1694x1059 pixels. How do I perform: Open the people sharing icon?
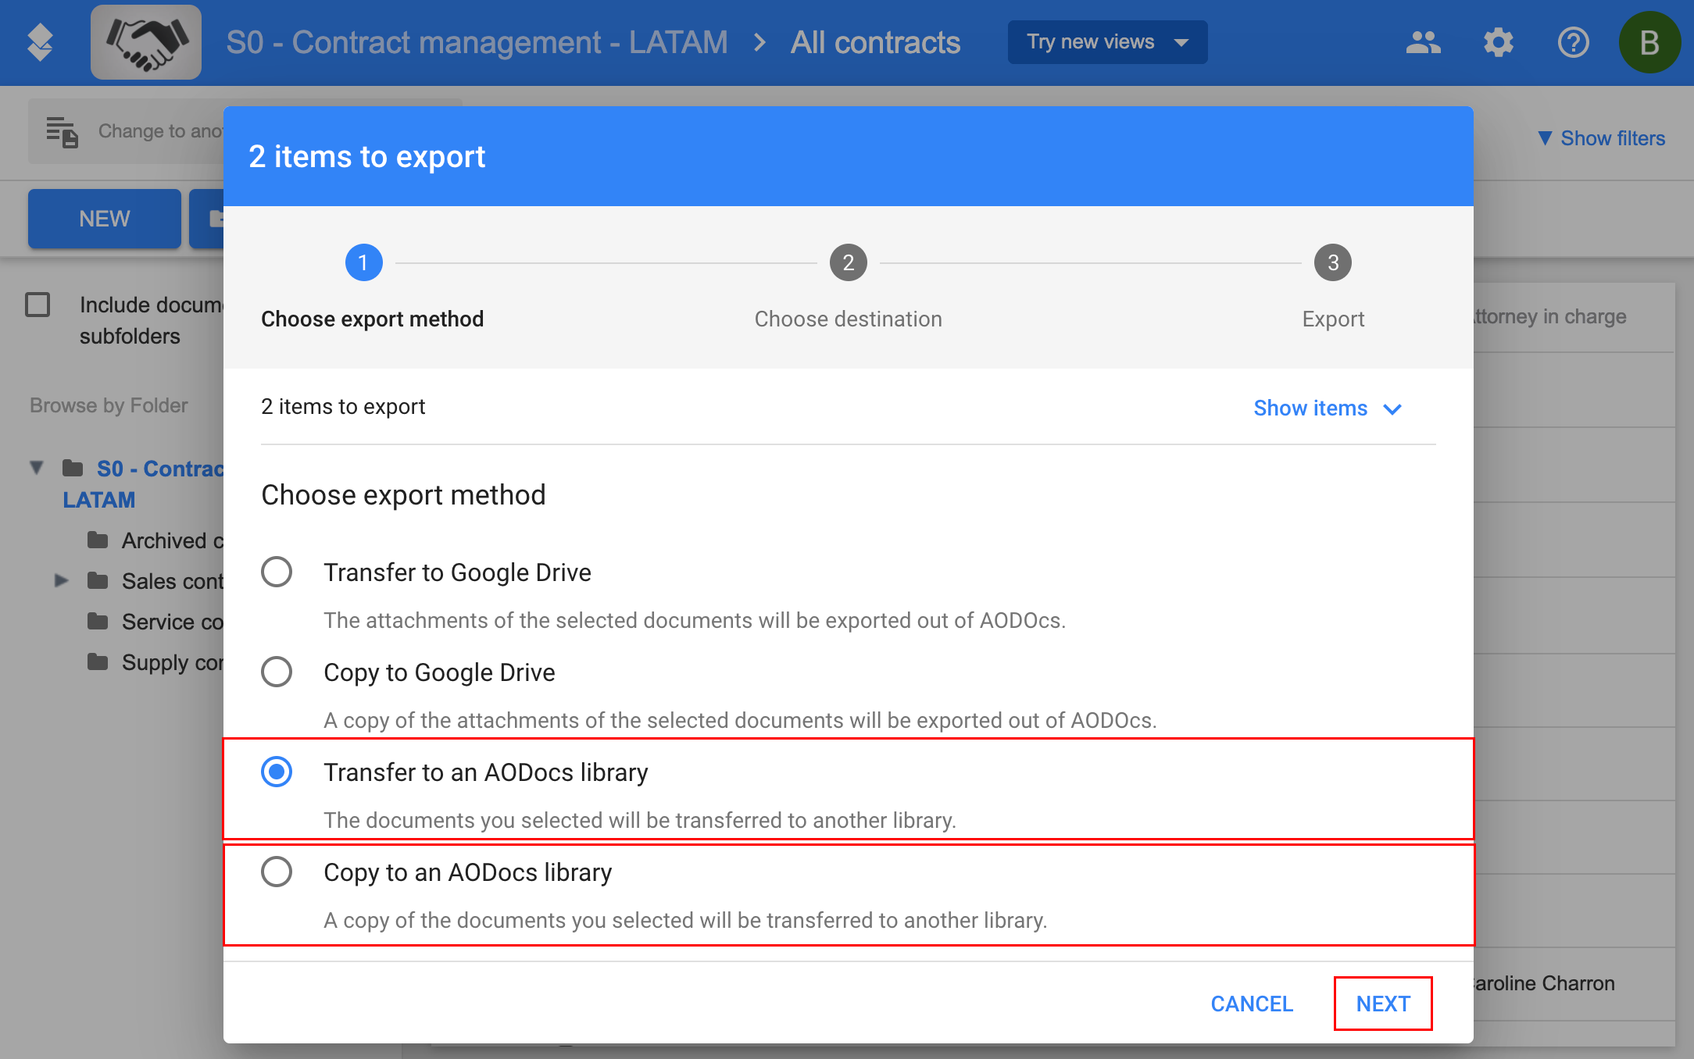(x=1423, y=42)
